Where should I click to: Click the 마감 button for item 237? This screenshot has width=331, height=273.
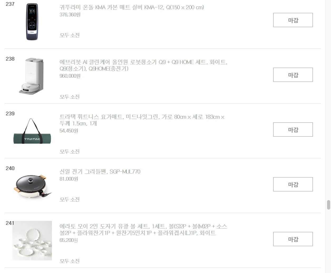pyautogui.click(x=293, y=20)
